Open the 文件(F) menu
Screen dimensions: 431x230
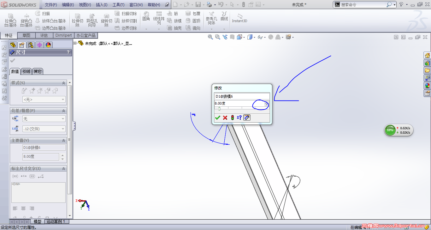point(51,5)
